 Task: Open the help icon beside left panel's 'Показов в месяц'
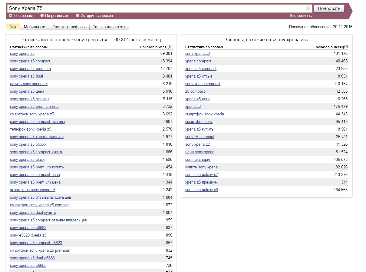(x=171, y=47)
